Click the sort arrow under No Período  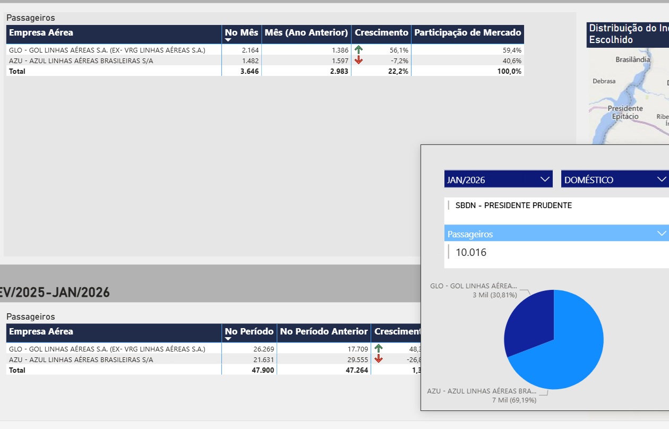228,339
